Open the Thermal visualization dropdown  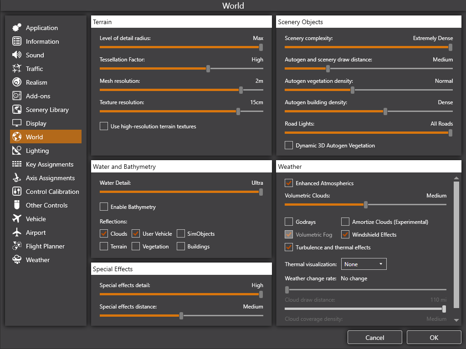(x=364, y=264)
